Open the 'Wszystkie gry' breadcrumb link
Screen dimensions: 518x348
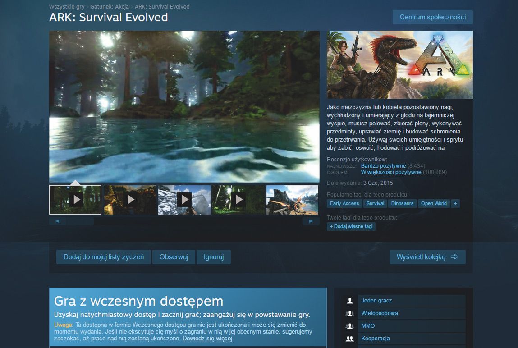click(x=67, y=6)
